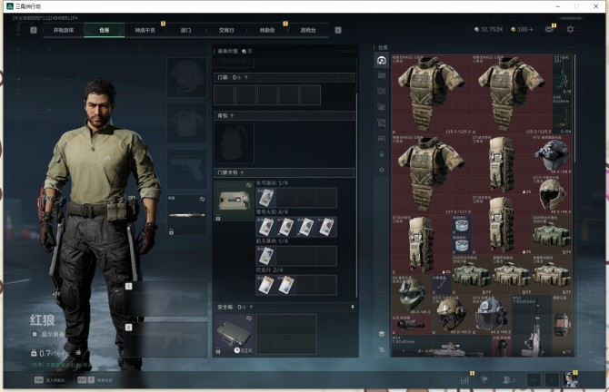
Task: Click the pin icon in 安全箱 header
Action: pos(353,307)
